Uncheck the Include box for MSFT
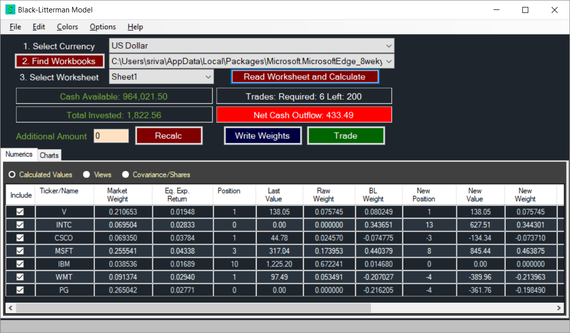The width and height of the screenshot is (570, 333). pyautogui.click(x=20, y=251)
